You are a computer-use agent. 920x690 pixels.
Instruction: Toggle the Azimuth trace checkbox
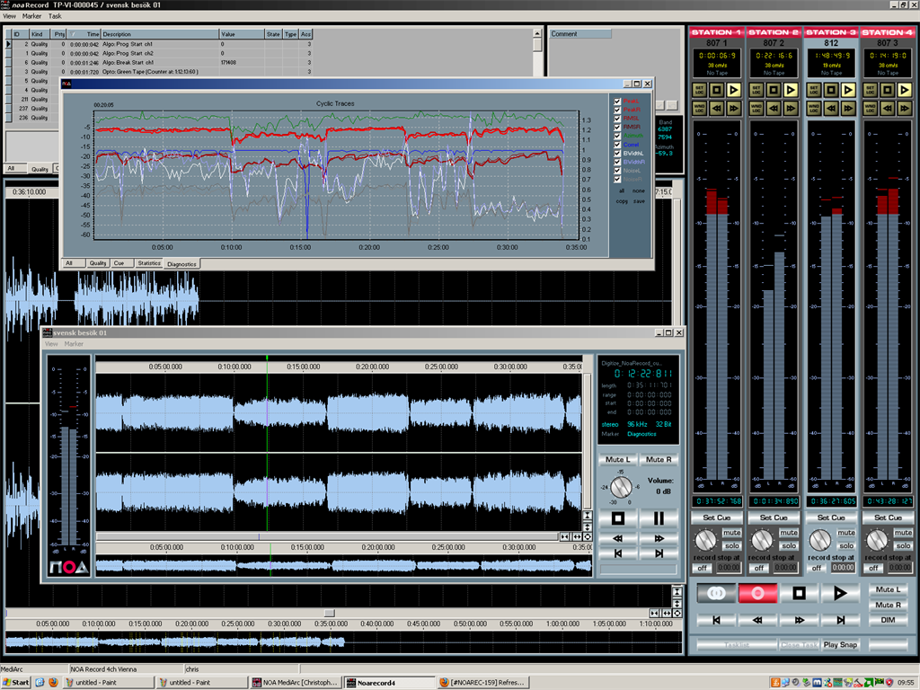click(x=617, y=136)
